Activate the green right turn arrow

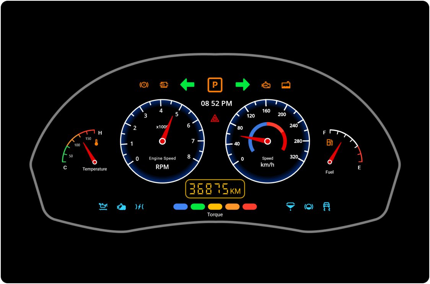[x=243, y=84]
